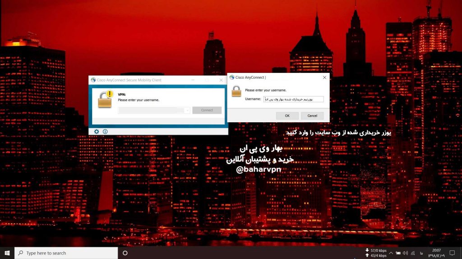Viewport: 462px width, 259px height.
Task: Open Cortana circle icon on taskbar
Action: (125, 253)
